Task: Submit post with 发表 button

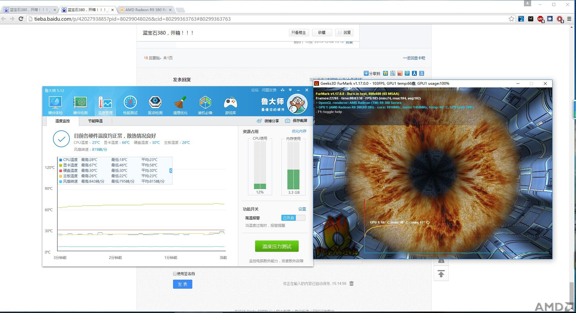Action: tap(183, 284)
